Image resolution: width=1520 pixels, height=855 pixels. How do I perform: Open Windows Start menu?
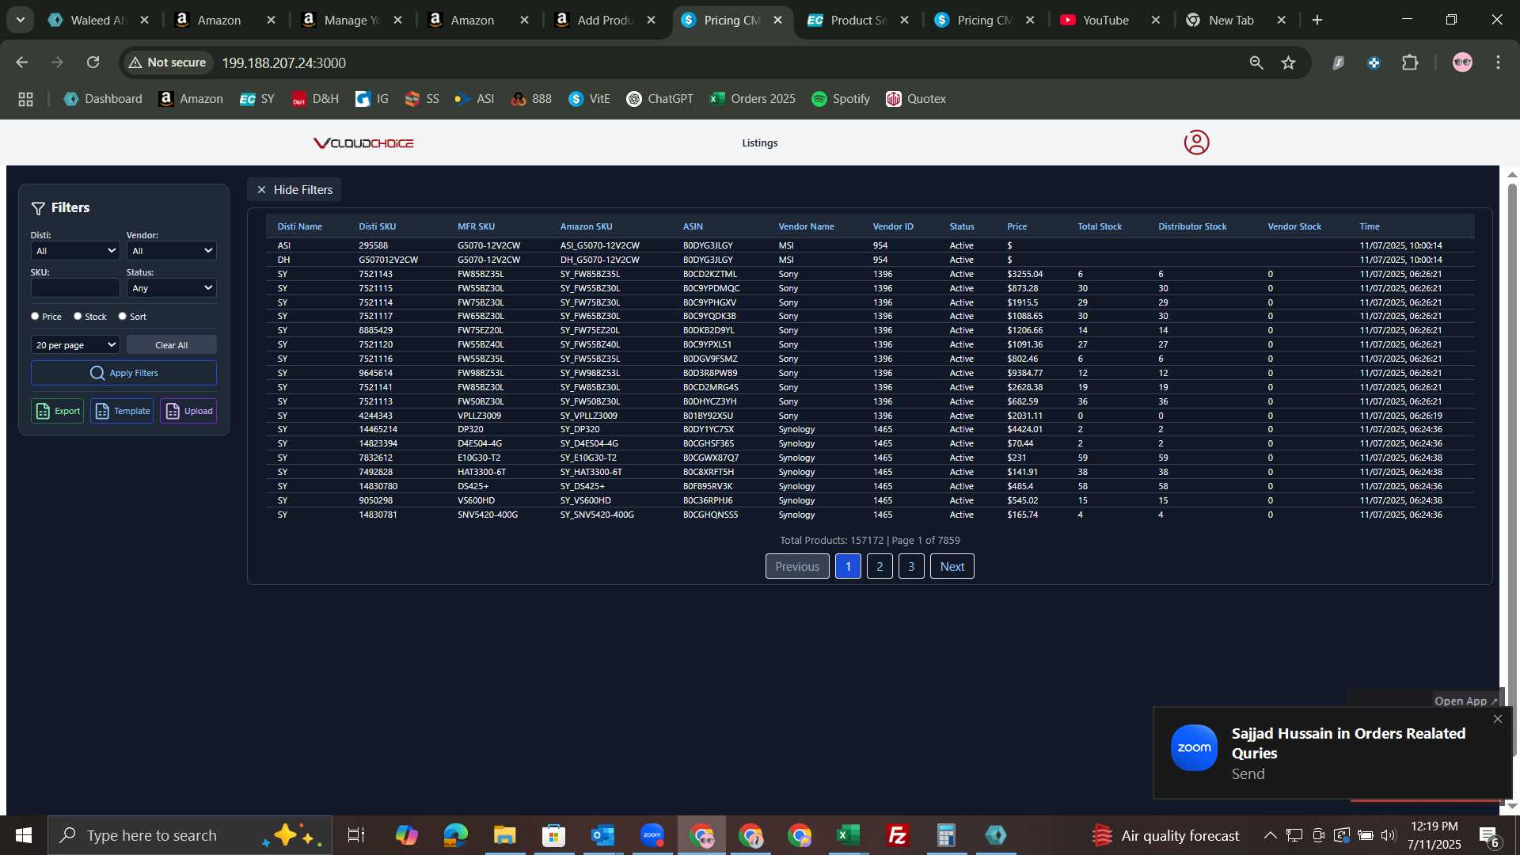click(x=23, y=835)
